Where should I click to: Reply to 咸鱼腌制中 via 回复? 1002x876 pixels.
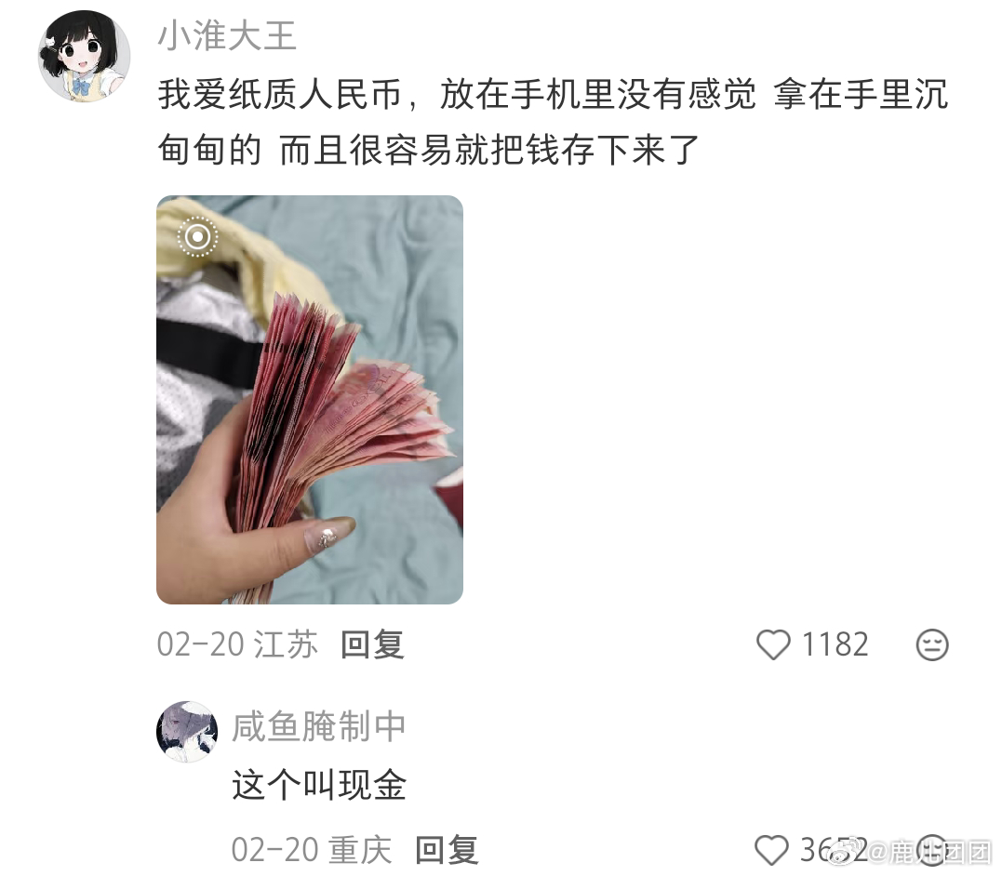pyautogui.click(x=446, y=850)
